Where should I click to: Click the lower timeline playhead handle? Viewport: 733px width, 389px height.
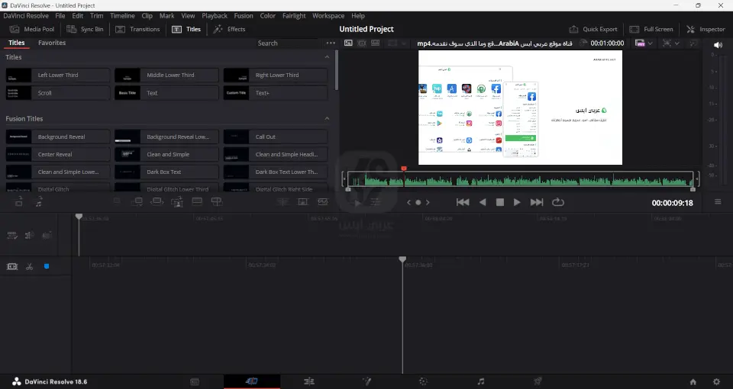pyautogui.click(x=402, y=259)
